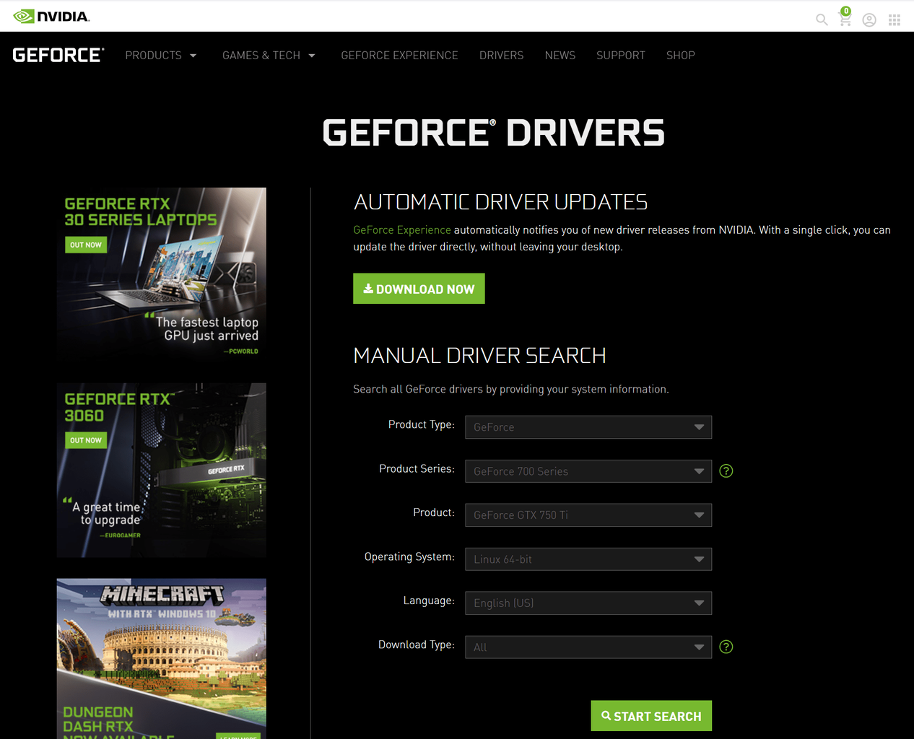The height and width of the screenshot is (739, 914).
Task: Follow the green GeForce Experience link
Action: [x=402, y=230]
